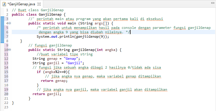Image resolution: width=216 pixels, height=111 pixels.
Task: Click the comment "// fungsi ganjilGenap"
Action: 50,45
